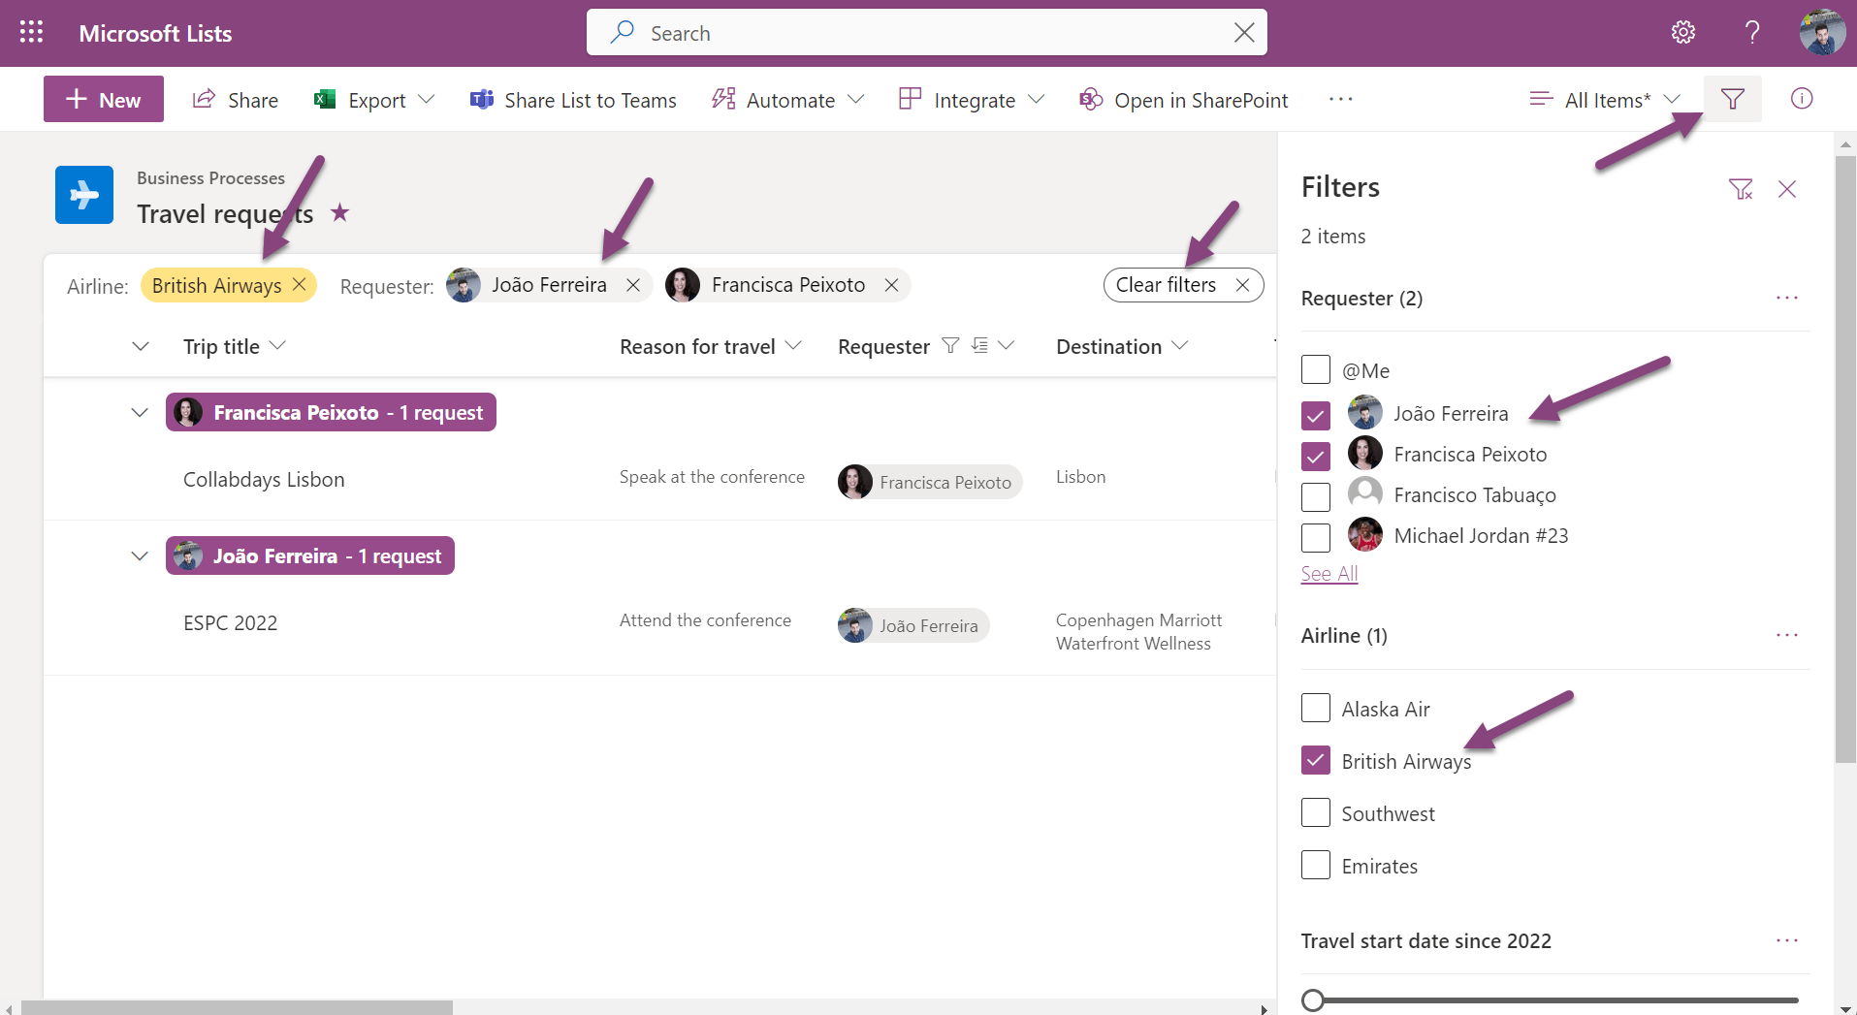1857x1015 pixels.
Task: Click Open in SharePoint
Action: click(1184, 100)
